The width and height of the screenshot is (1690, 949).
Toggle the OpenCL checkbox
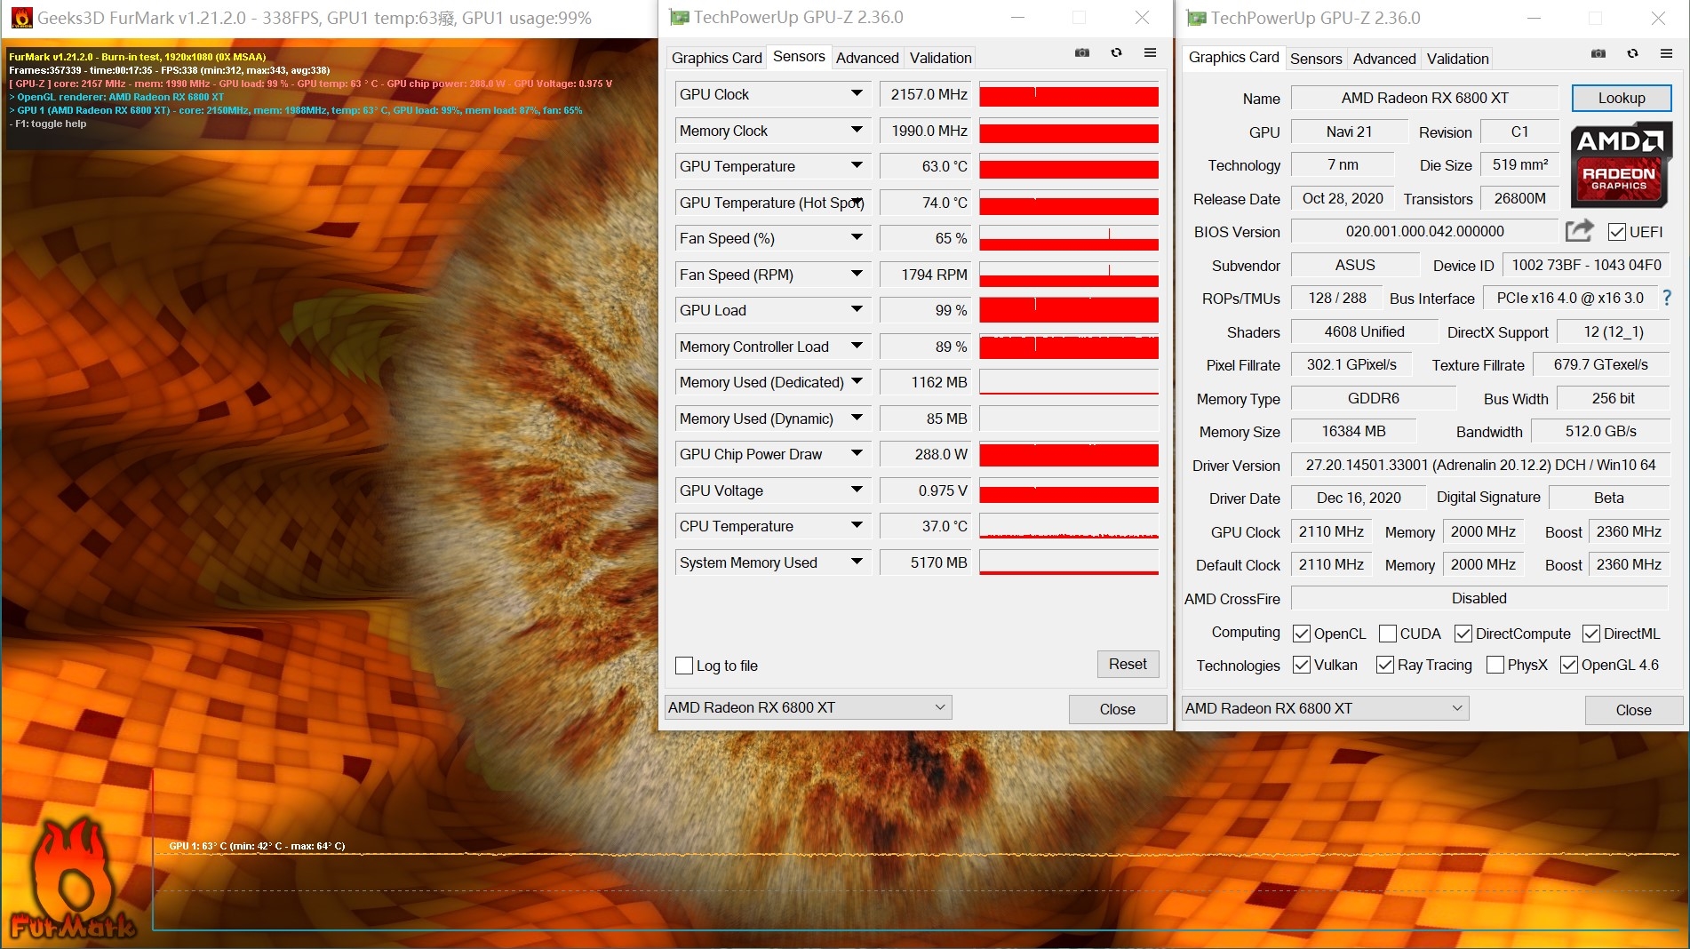(1302, 634)
